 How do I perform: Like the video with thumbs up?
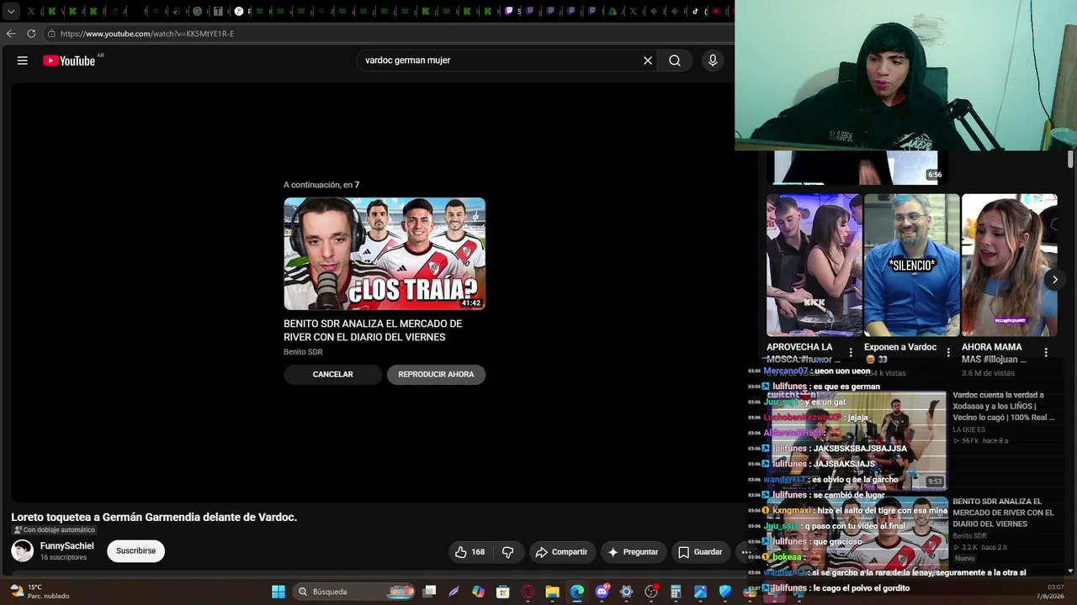pyautogui.click(x=470, y=552)
